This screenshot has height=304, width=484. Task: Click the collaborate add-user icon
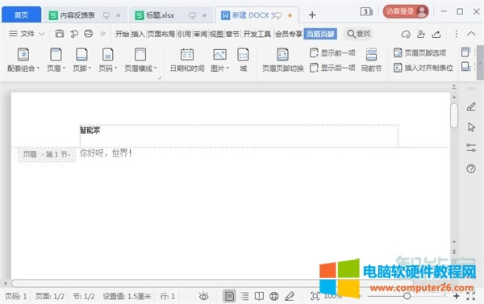[x=421, y=34]
